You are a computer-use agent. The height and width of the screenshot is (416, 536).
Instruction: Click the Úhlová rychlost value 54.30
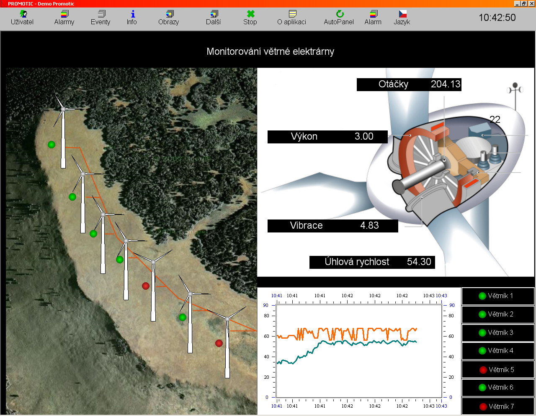(419, 262)
